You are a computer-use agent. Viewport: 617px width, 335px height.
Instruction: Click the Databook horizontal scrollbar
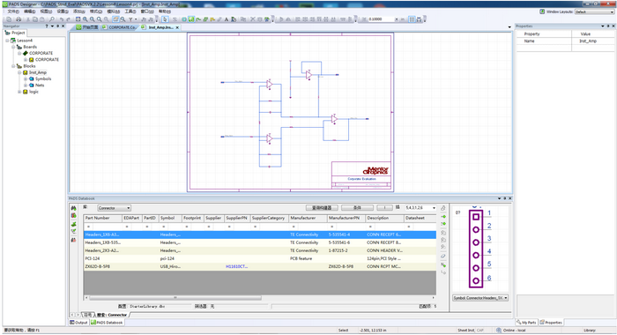pyautogui.click(x=175, y=298)
